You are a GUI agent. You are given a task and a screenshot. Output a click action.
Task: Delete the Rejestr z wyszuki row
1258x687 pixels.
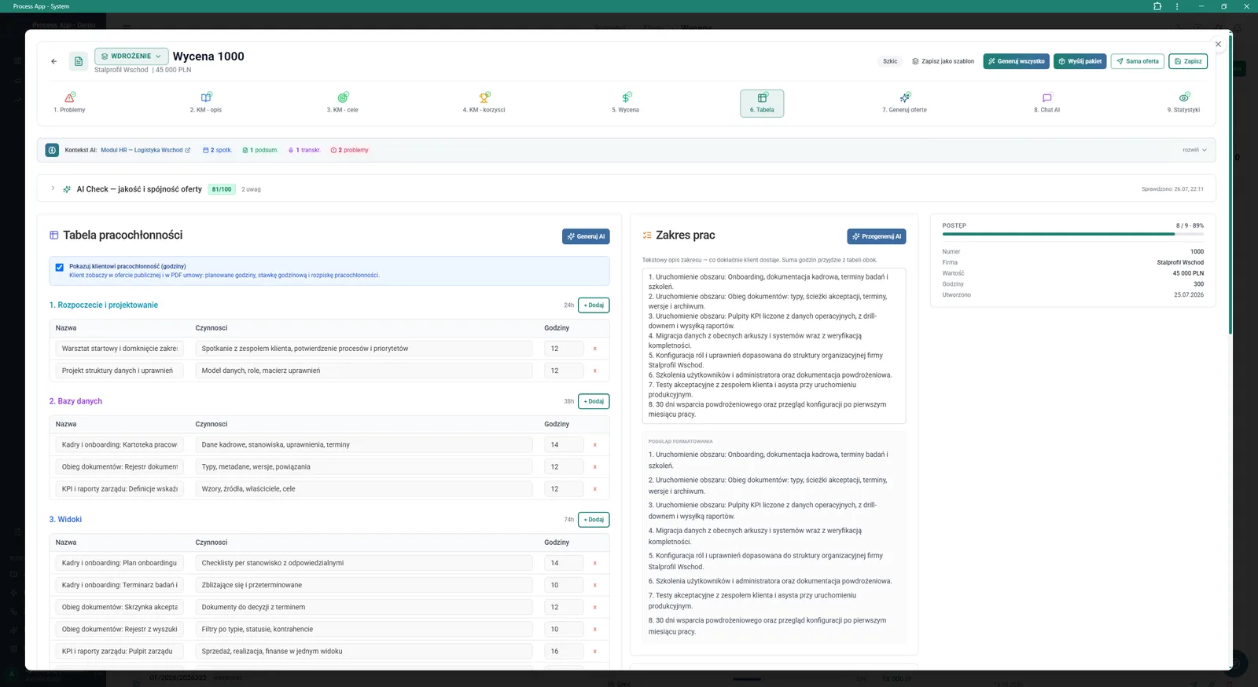click(594, 629)
